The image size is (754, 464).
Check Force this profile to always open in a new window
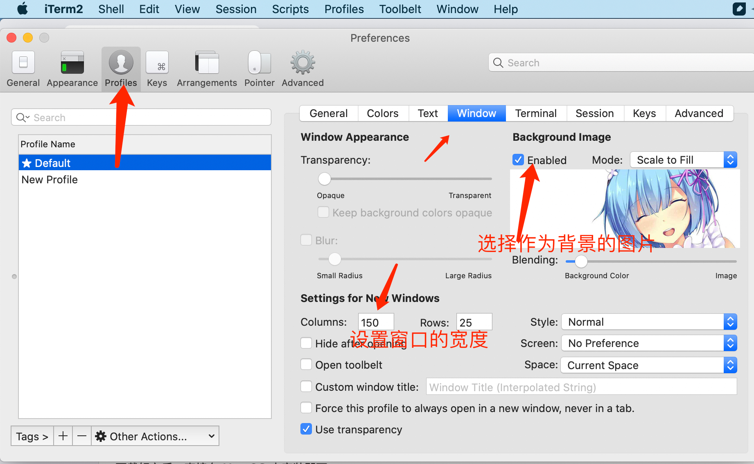coord(306,408)
